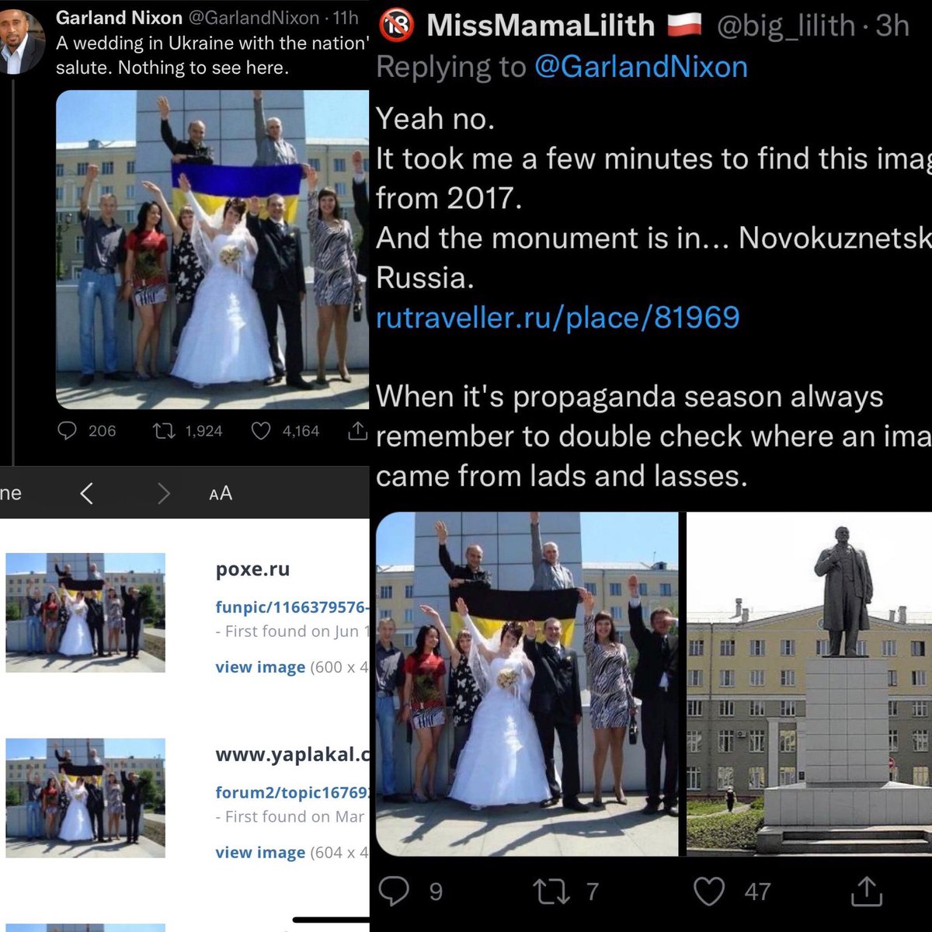Viewport: 932px width, 932px height.
Task: Tap share icon under MissMamaLilith's tweet
Action: [x=866, y=891]
